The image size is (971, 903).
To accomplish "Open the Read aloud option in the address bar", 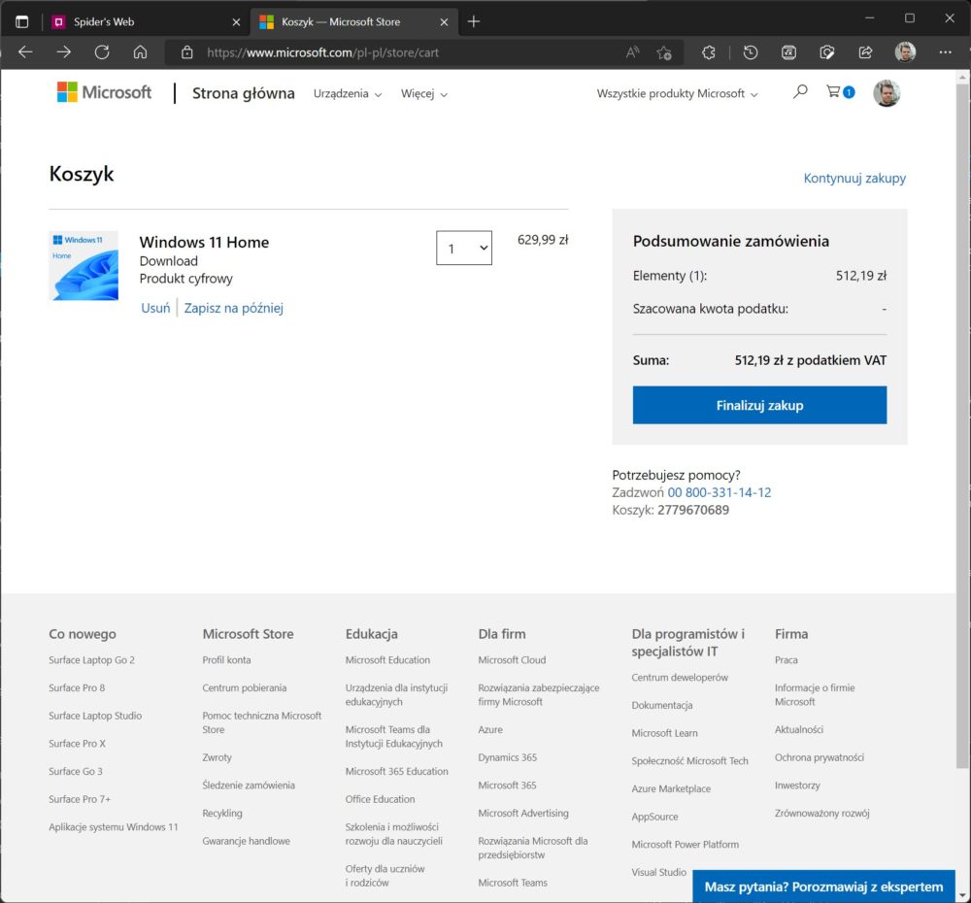I will (x=632, y=52).
